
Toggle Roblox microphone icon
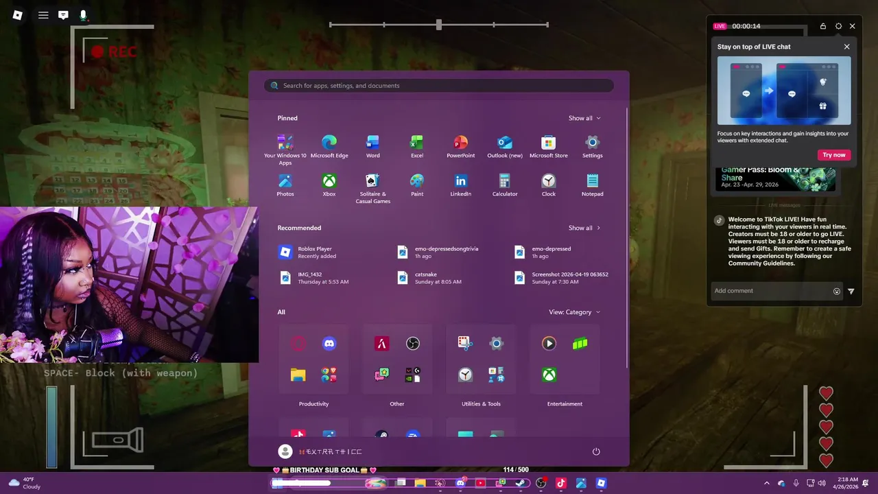83,14
